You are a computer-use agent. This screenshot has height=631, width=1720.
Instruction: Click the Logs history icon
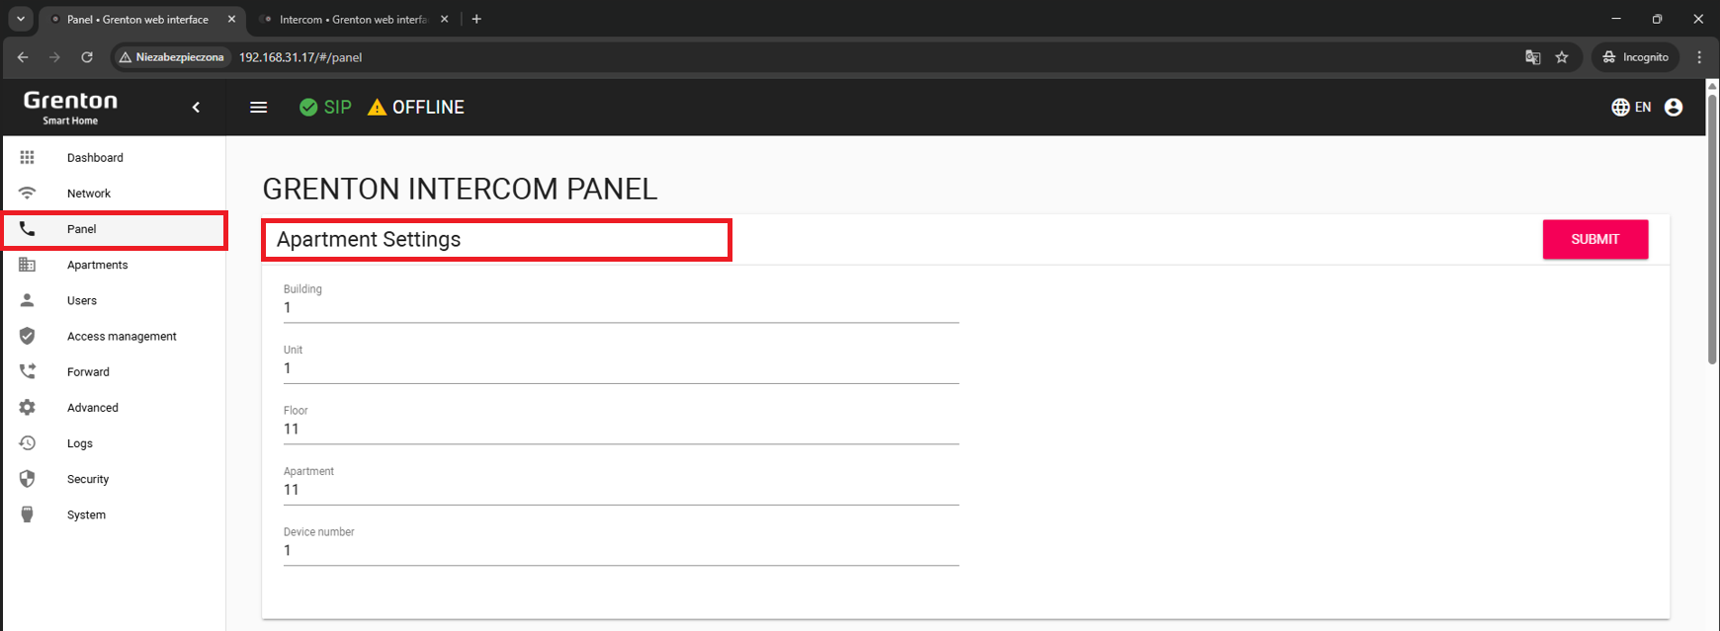point(27,443)
